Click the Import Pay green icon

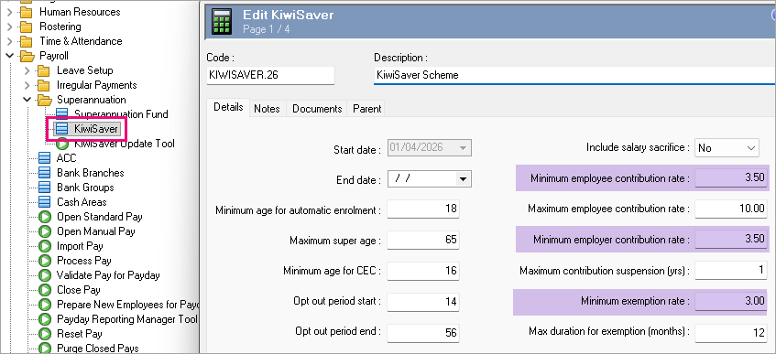click(45, 246)
